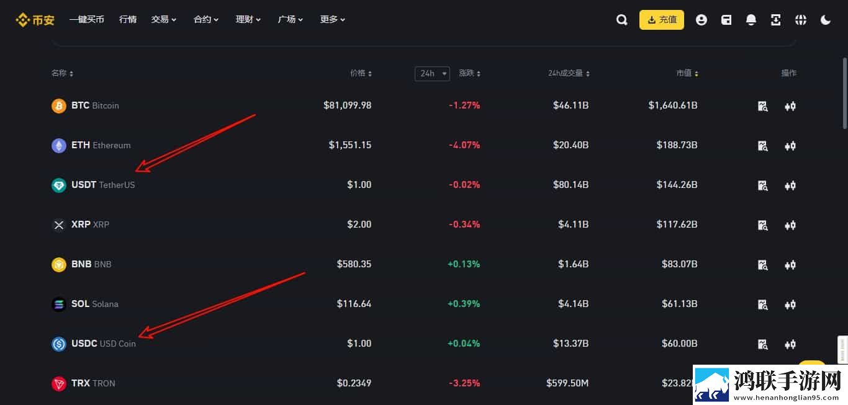The width and height of the screenshot is (848, 405).
Task: Open ETH details icon
Action: coord(763,146)
